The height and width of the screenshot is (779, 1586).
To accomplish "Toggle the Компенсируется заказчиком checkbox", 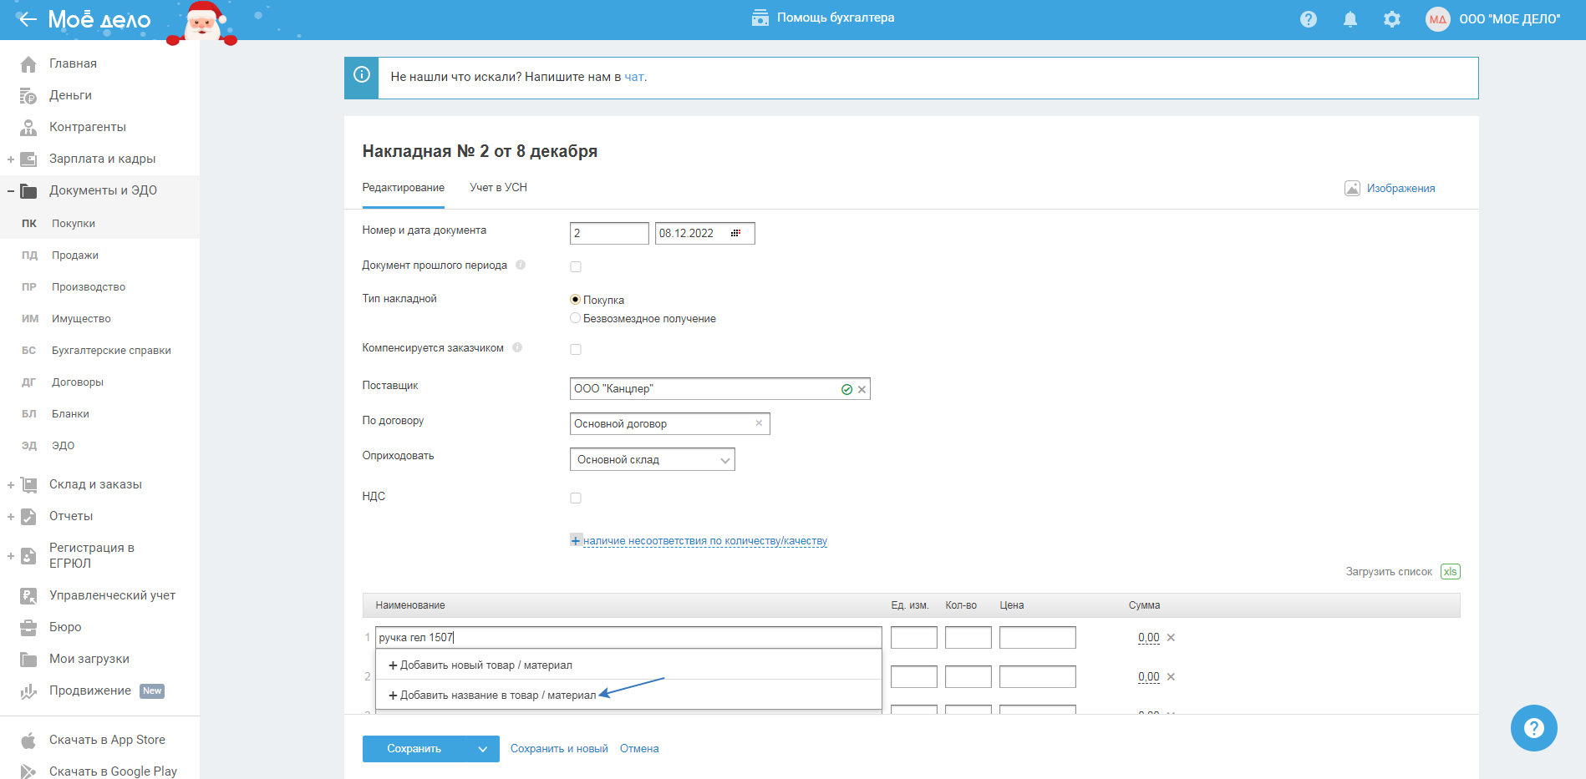I will coord(576,350).
